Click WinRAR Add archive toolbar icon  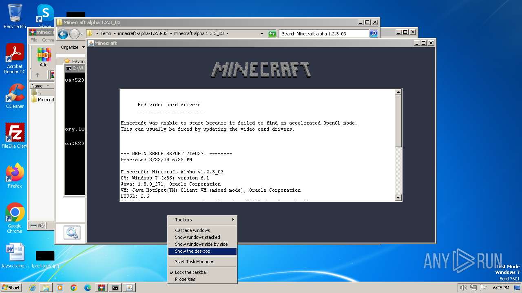pyautogui.click(x=44, y=57)
